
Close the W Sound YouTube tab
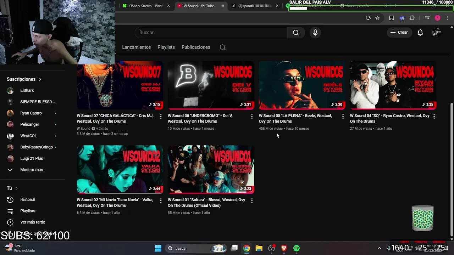point(223,6)
